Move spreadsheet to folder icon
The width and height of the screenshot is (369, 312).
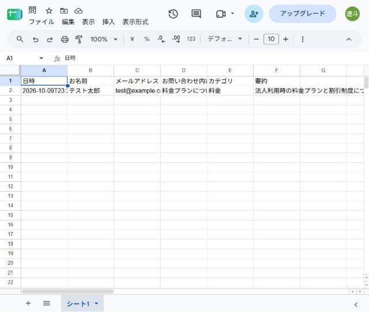coord(64,10)
